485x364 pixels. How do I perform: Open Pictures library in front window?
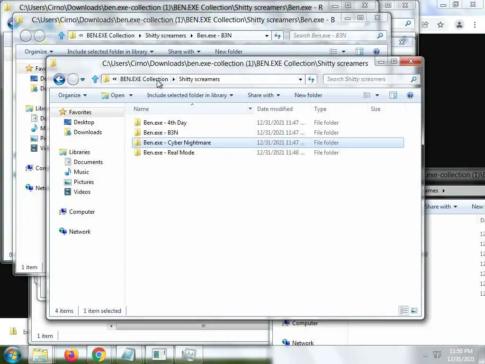point(83,182)
